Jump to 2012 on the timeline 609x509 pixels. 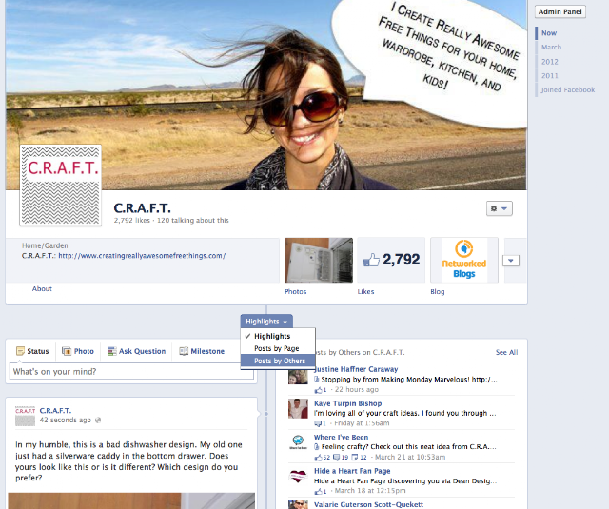550,62
